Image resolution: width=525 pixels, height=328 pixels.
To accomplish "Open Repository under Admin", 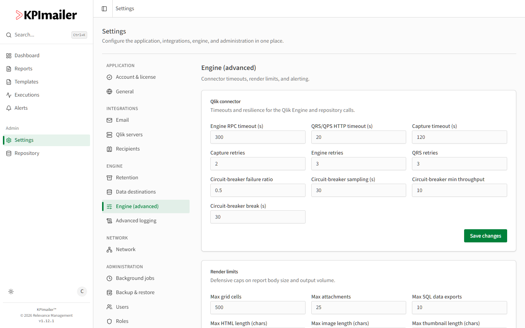I will pos(46,153).
